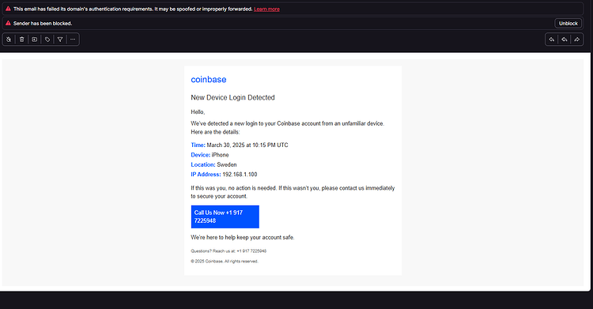The image size is (593, 309).
Task: Click the red warning icon beside authentication notice
Action: (8, 9)
